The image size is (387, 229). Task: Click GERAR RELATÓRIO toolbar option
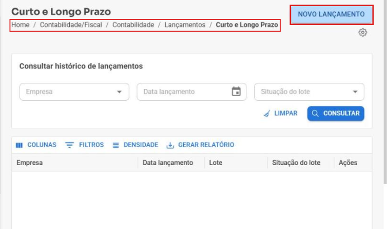(x=200, y=145)
